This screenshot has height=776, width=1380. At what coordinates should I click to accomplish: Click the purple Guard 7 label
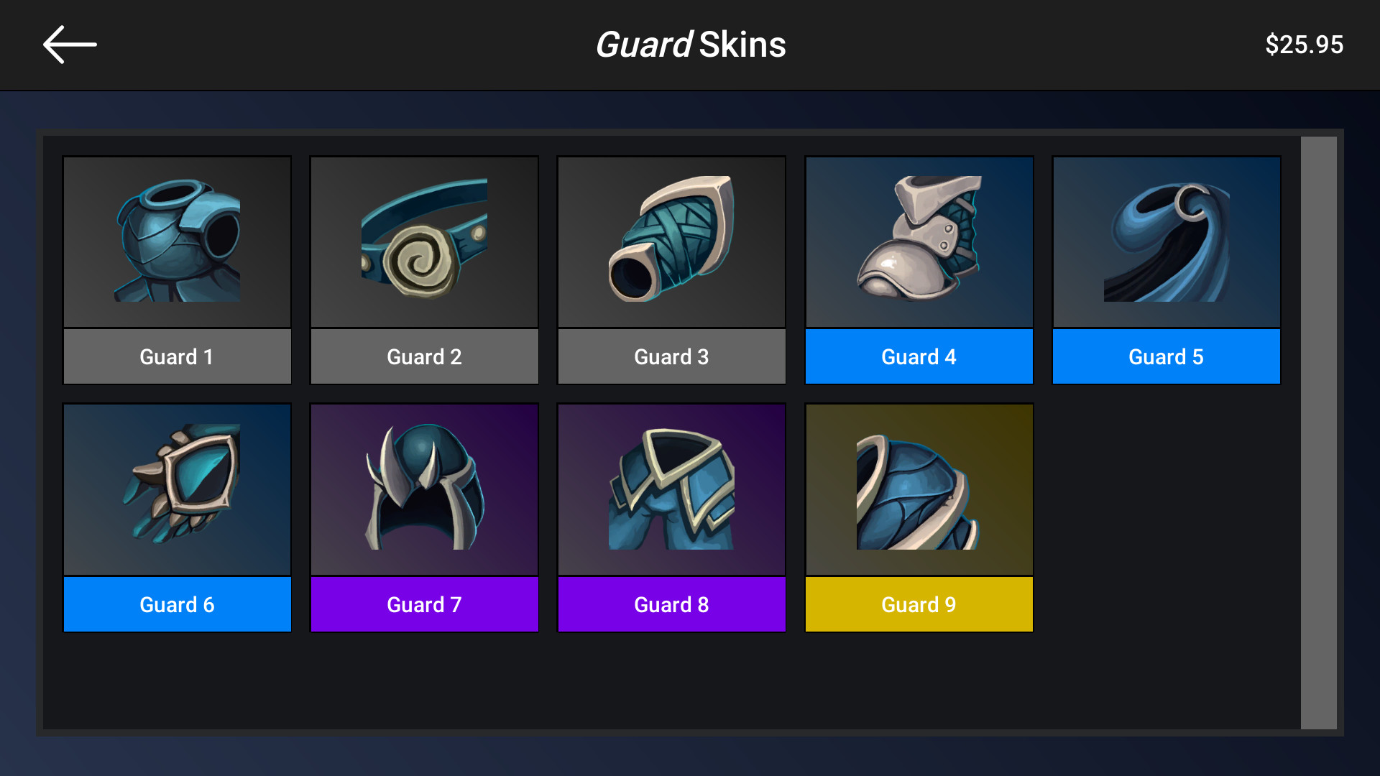424,604
